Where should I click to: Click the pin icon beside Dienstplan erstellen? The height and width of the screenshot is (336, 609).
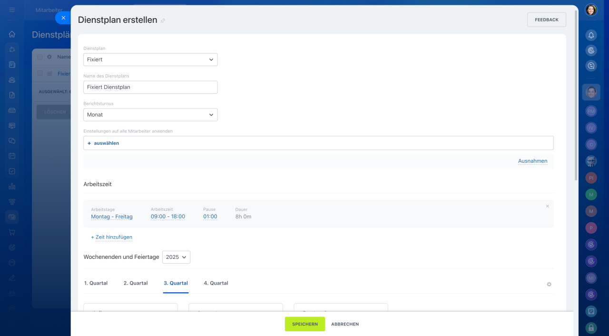coord(163,20)
